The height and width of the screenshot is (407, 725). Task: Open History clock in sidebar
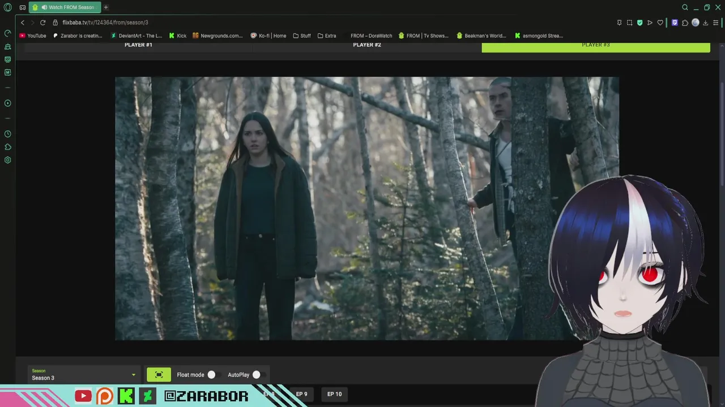coord(8,134)
